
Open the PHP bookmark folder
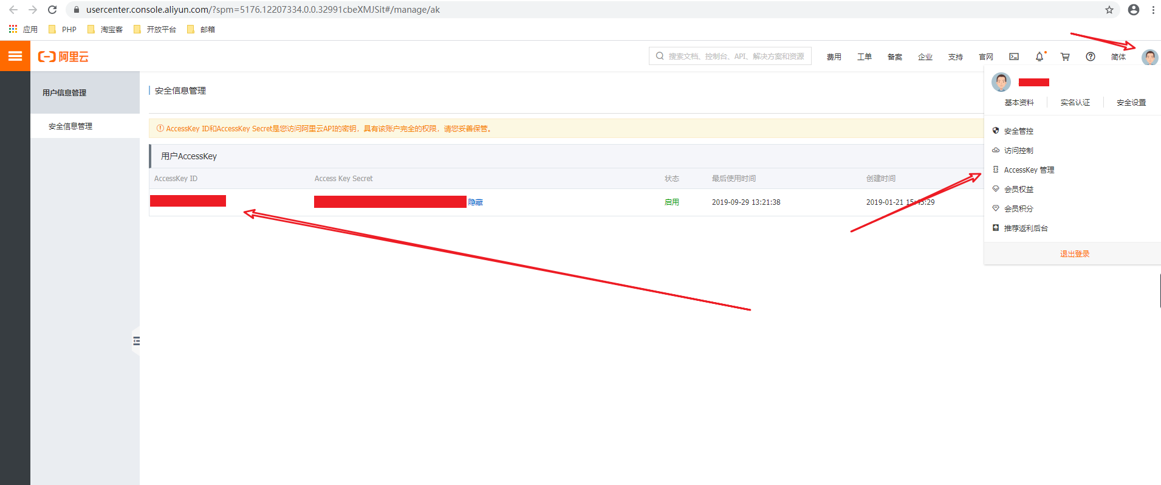63,29
